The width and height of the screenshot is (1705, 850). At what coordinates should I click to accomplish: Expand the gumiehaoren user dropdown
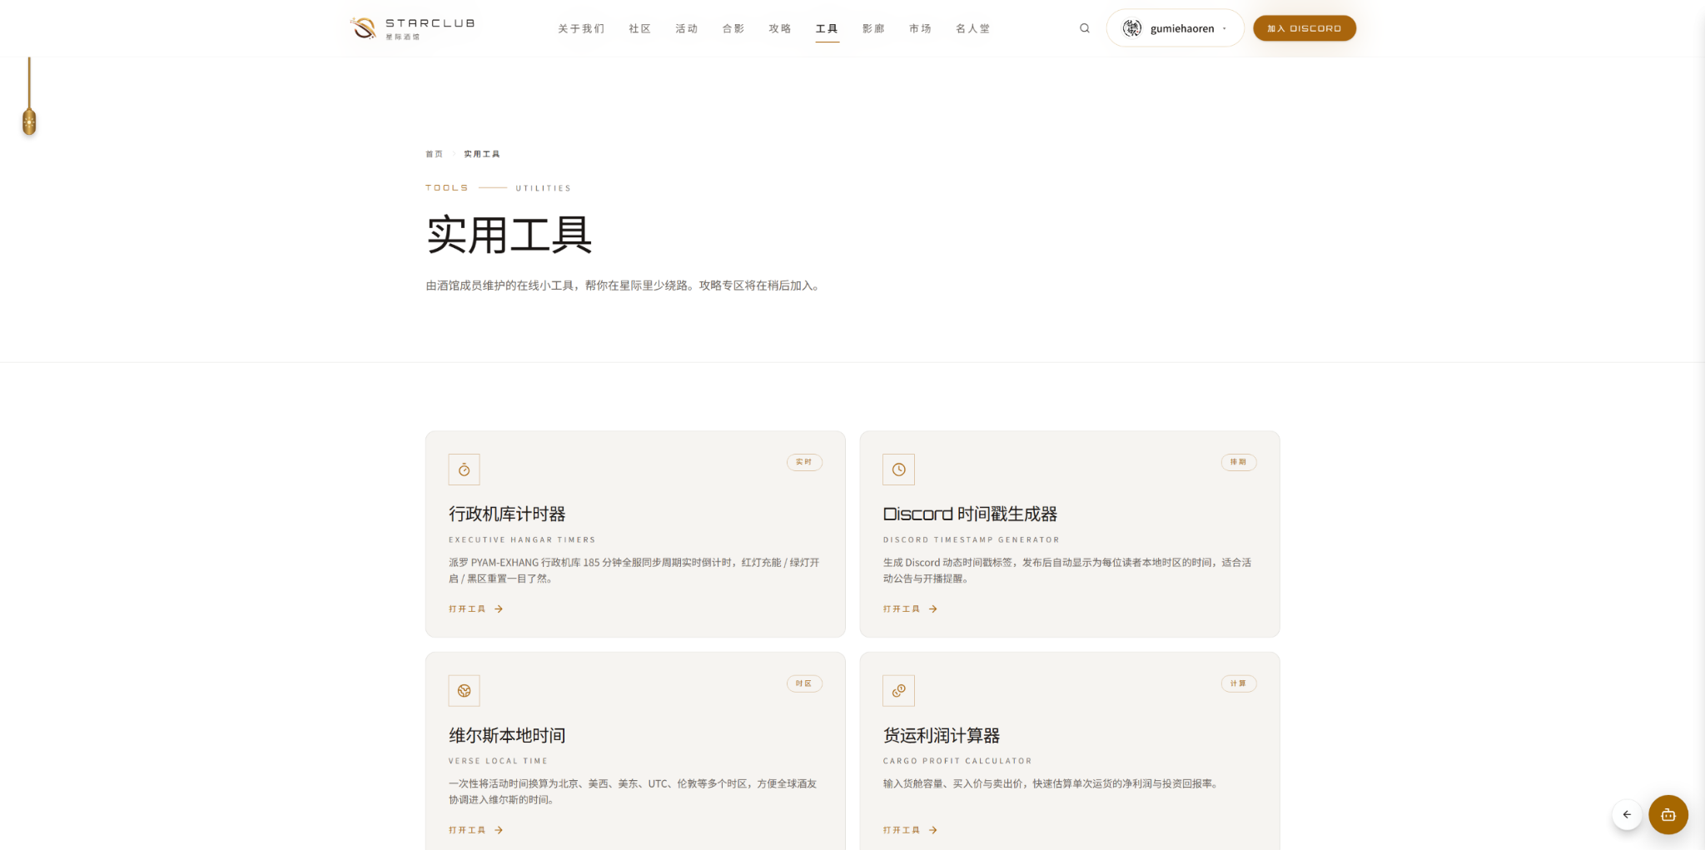click(x=1175, y=28)
